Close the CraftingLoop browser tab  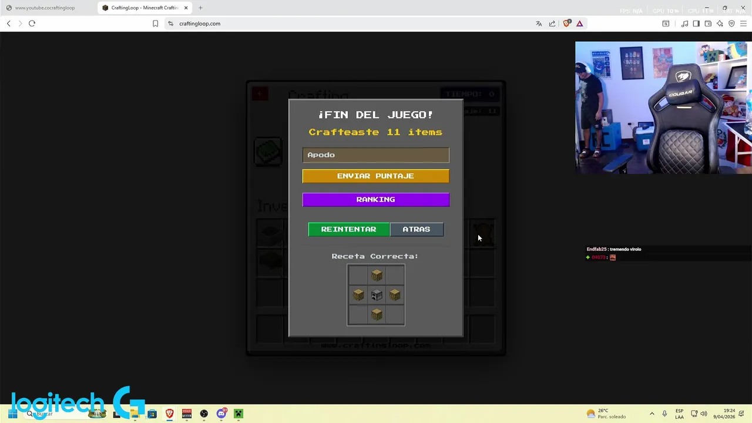(x=186, y=8)
